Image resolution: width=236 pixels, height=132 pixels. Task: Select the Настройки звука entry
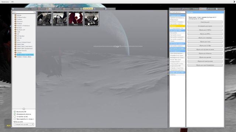tap(177, 35)
